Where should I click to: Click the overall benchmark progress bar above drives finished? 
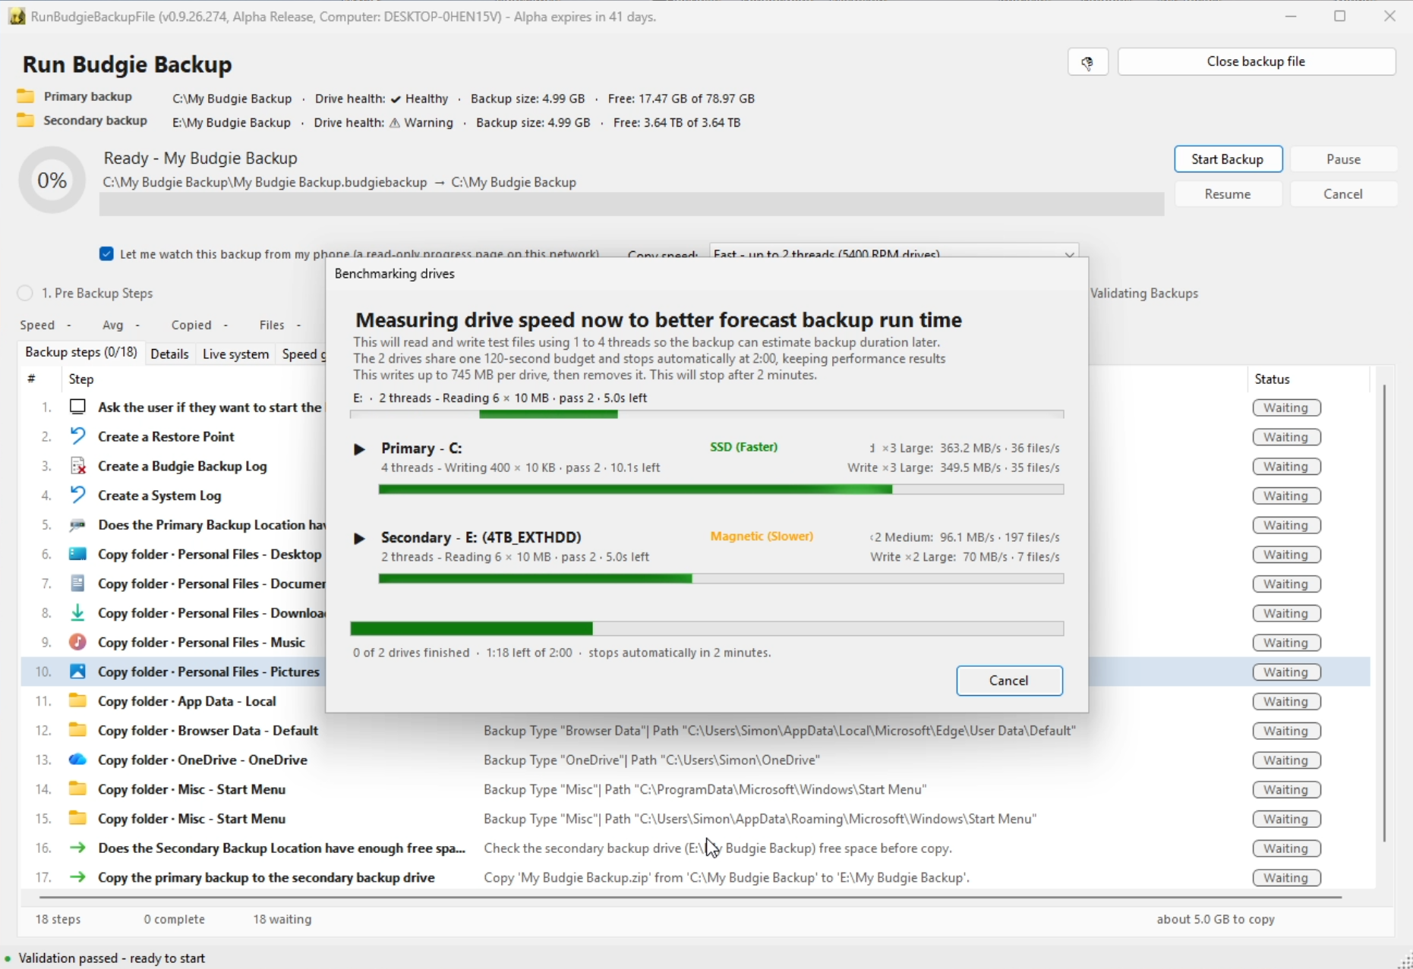point(707,628)
